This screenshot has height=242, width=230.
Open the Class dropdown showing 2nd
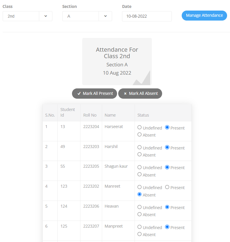[28, 16]
